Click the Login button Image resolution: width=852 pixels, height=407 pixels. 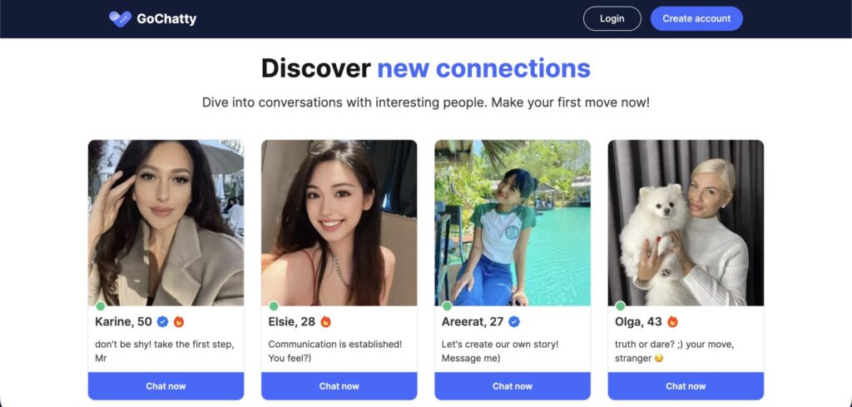pos(612,18)
